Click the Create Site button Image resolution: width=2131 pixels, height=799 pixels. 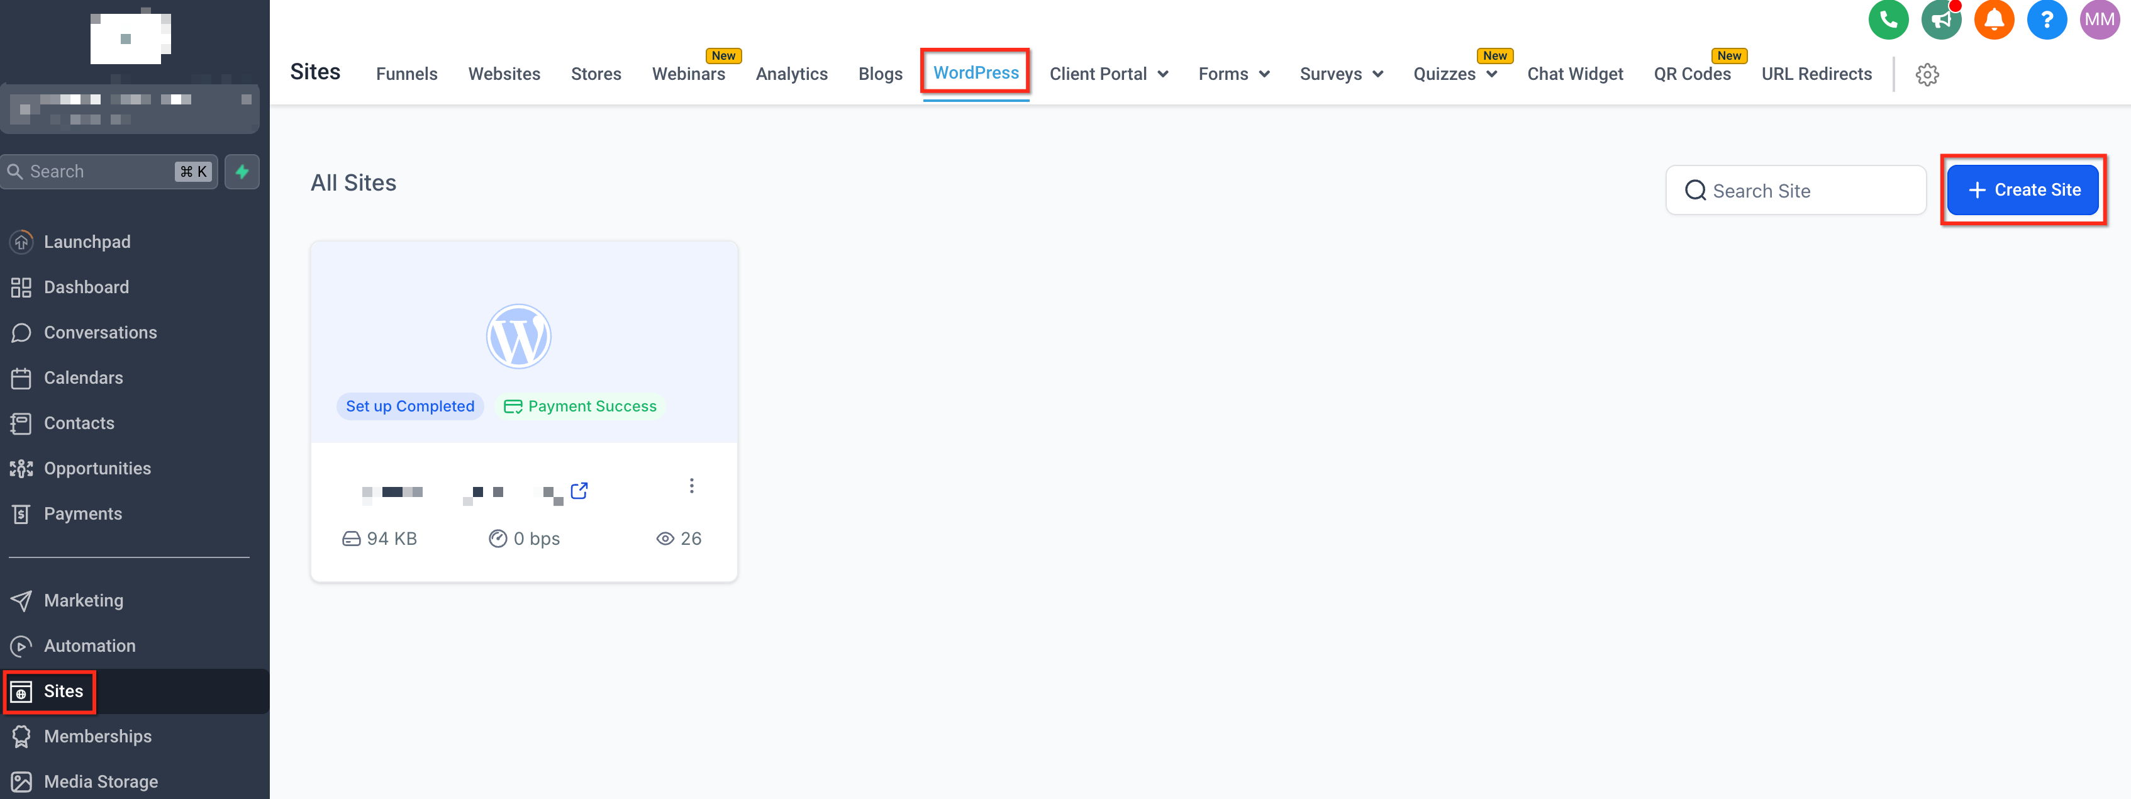[2023, 190]
